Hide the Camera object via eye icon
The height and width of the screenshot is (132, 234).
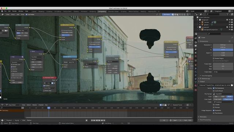click(x=230, y=22)
